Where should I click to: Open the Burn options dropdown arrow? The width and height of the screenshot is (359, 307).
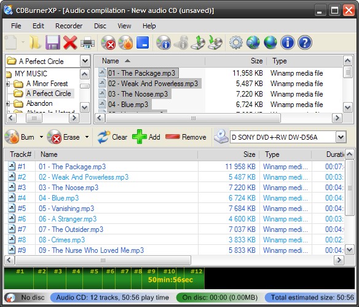pos(41,137)
